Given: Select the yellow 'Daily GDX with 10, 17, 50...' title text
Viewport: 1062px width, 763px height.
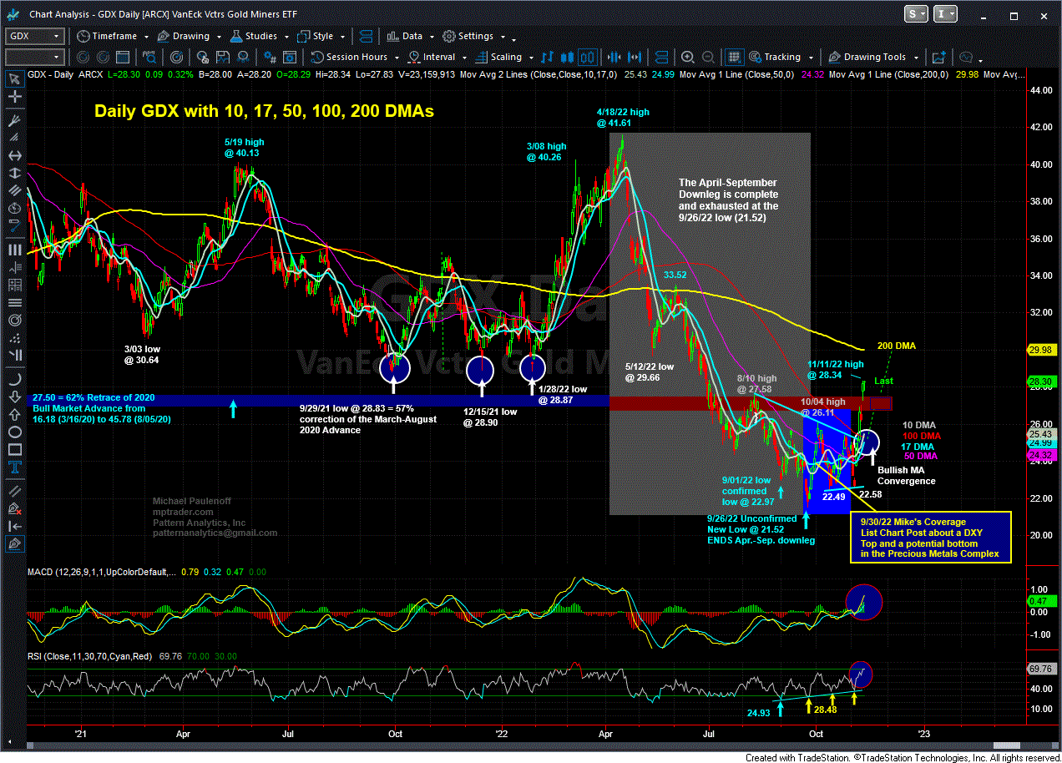Looking at the screenshot, I should pos(264,111).
